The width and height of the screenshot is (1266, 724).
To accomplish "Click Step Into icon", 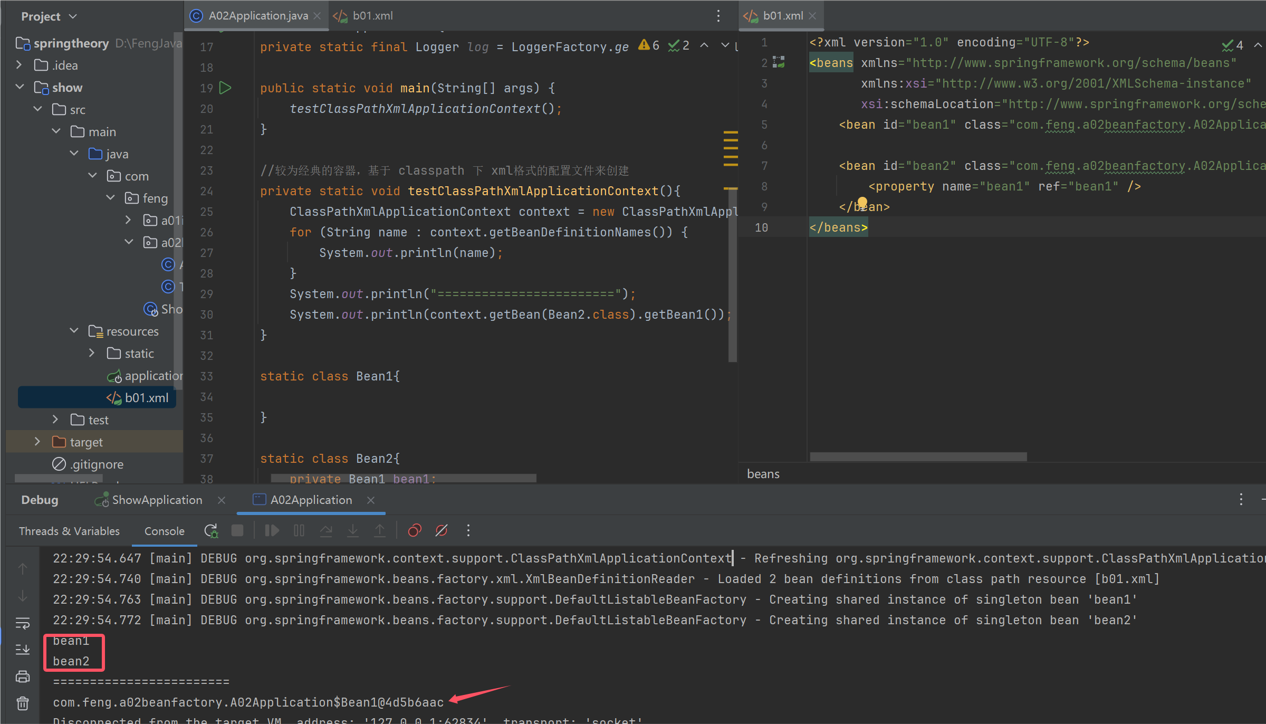I will (x=353, y=531).
